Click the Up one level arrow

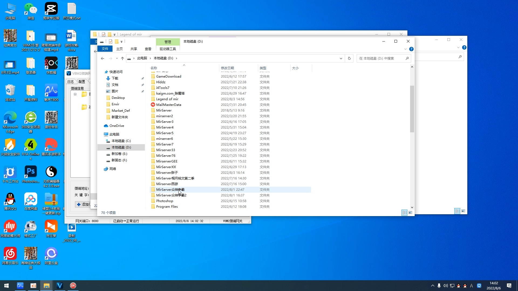point(122,58)
